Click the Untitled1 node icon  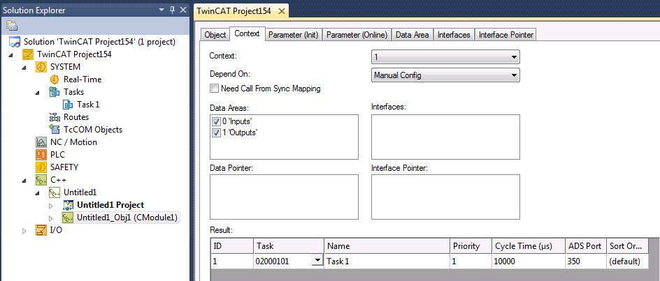[x=55, y=192]
